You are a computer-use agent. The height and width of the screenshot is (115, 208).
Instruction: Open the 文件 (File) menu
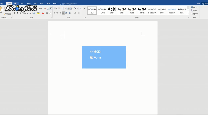pyautogui.click(x=2, y=4)
